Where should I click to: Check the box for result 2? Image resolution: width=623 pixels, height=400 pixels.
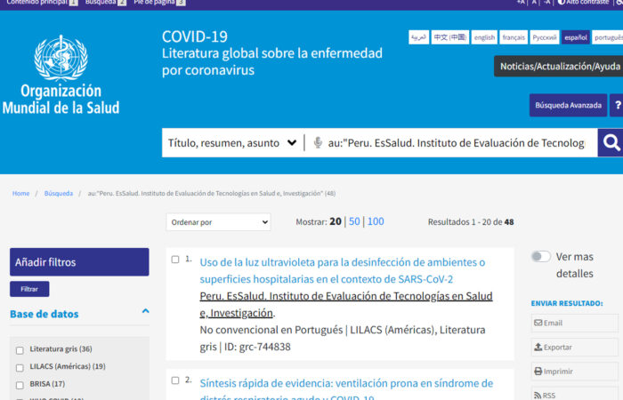(x=175, y=380)
